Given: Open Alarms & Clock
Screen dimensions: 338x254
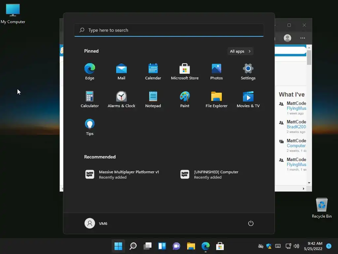Looking at the screenshot, I should (x=121, y=99).
